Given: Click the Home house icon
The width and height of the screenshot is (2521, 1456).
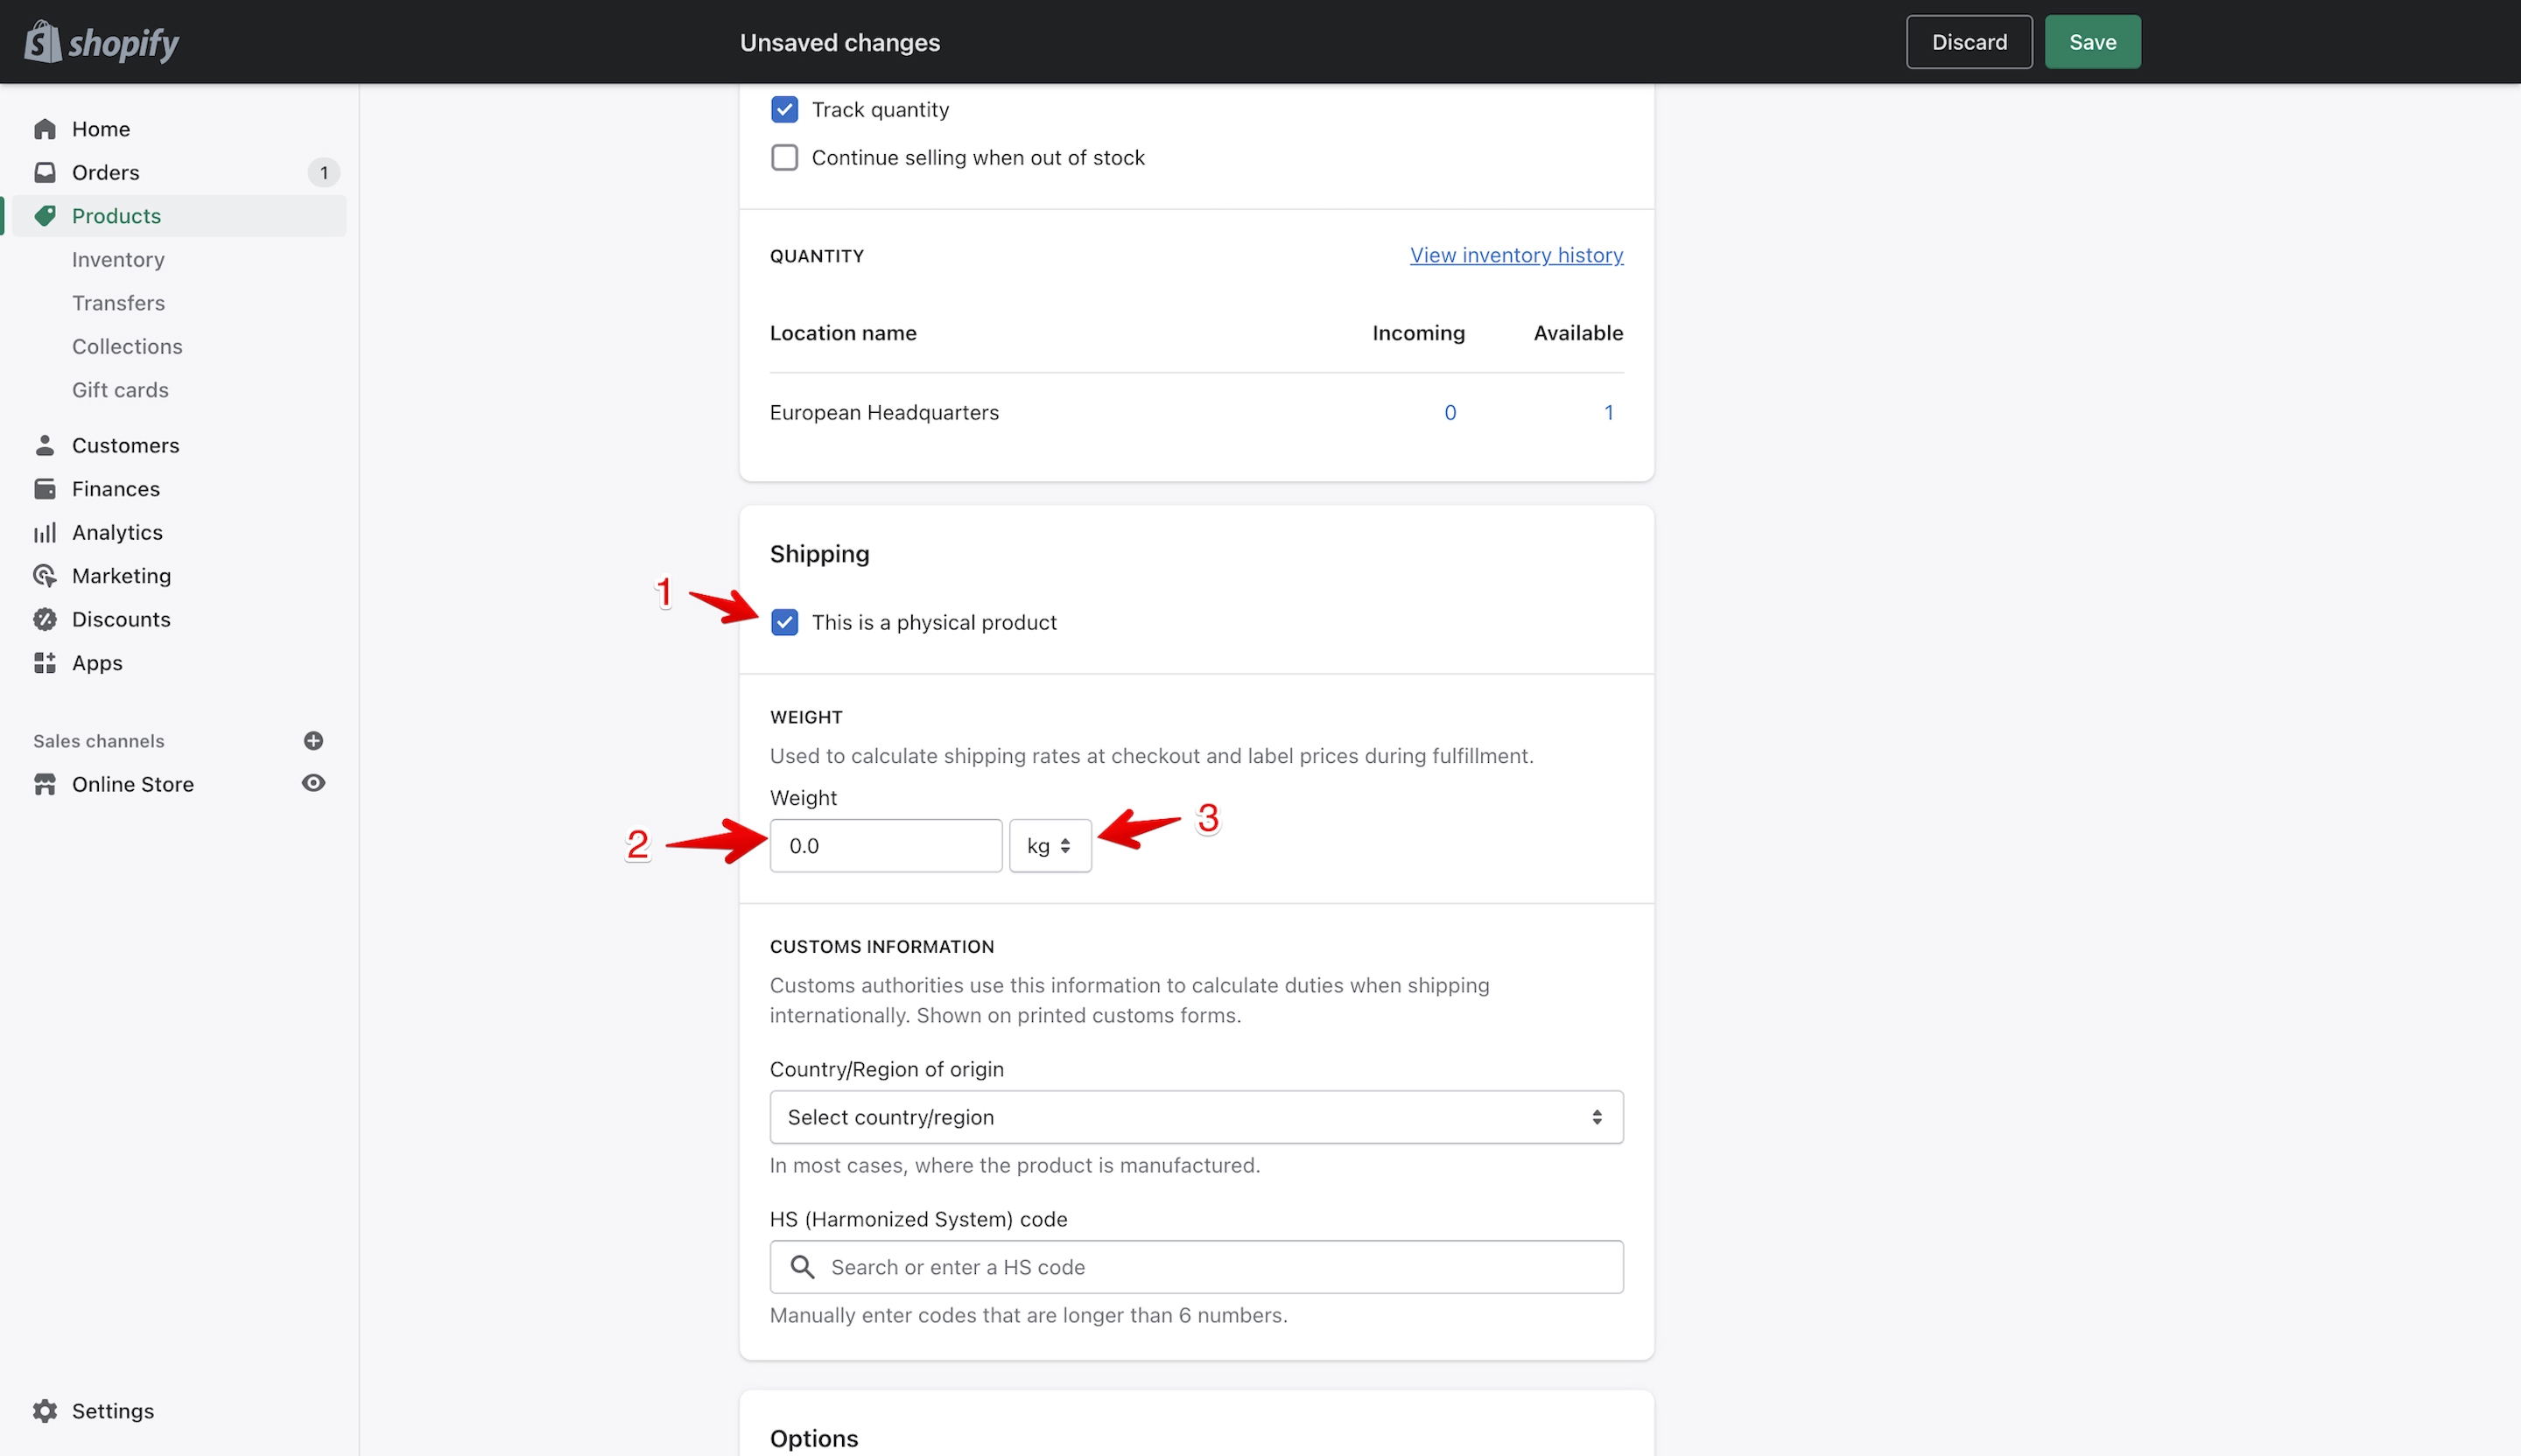Looking at the screenshot, I should pos(45,129).
